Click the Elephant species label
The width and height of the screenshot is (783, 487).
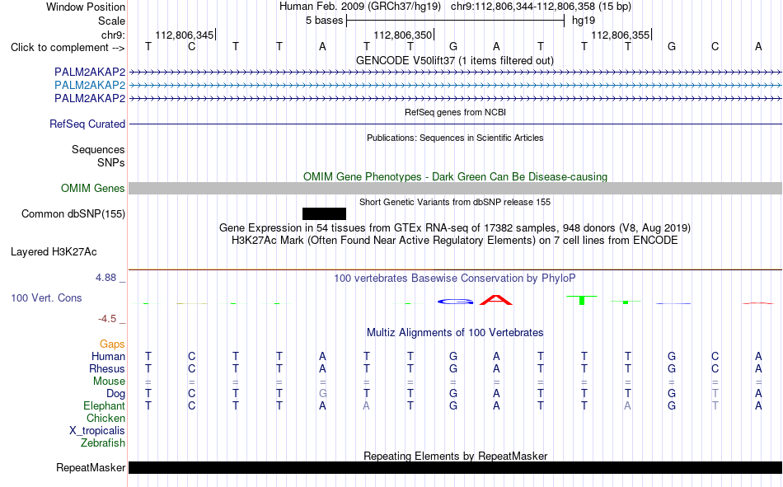click(105, 405)
